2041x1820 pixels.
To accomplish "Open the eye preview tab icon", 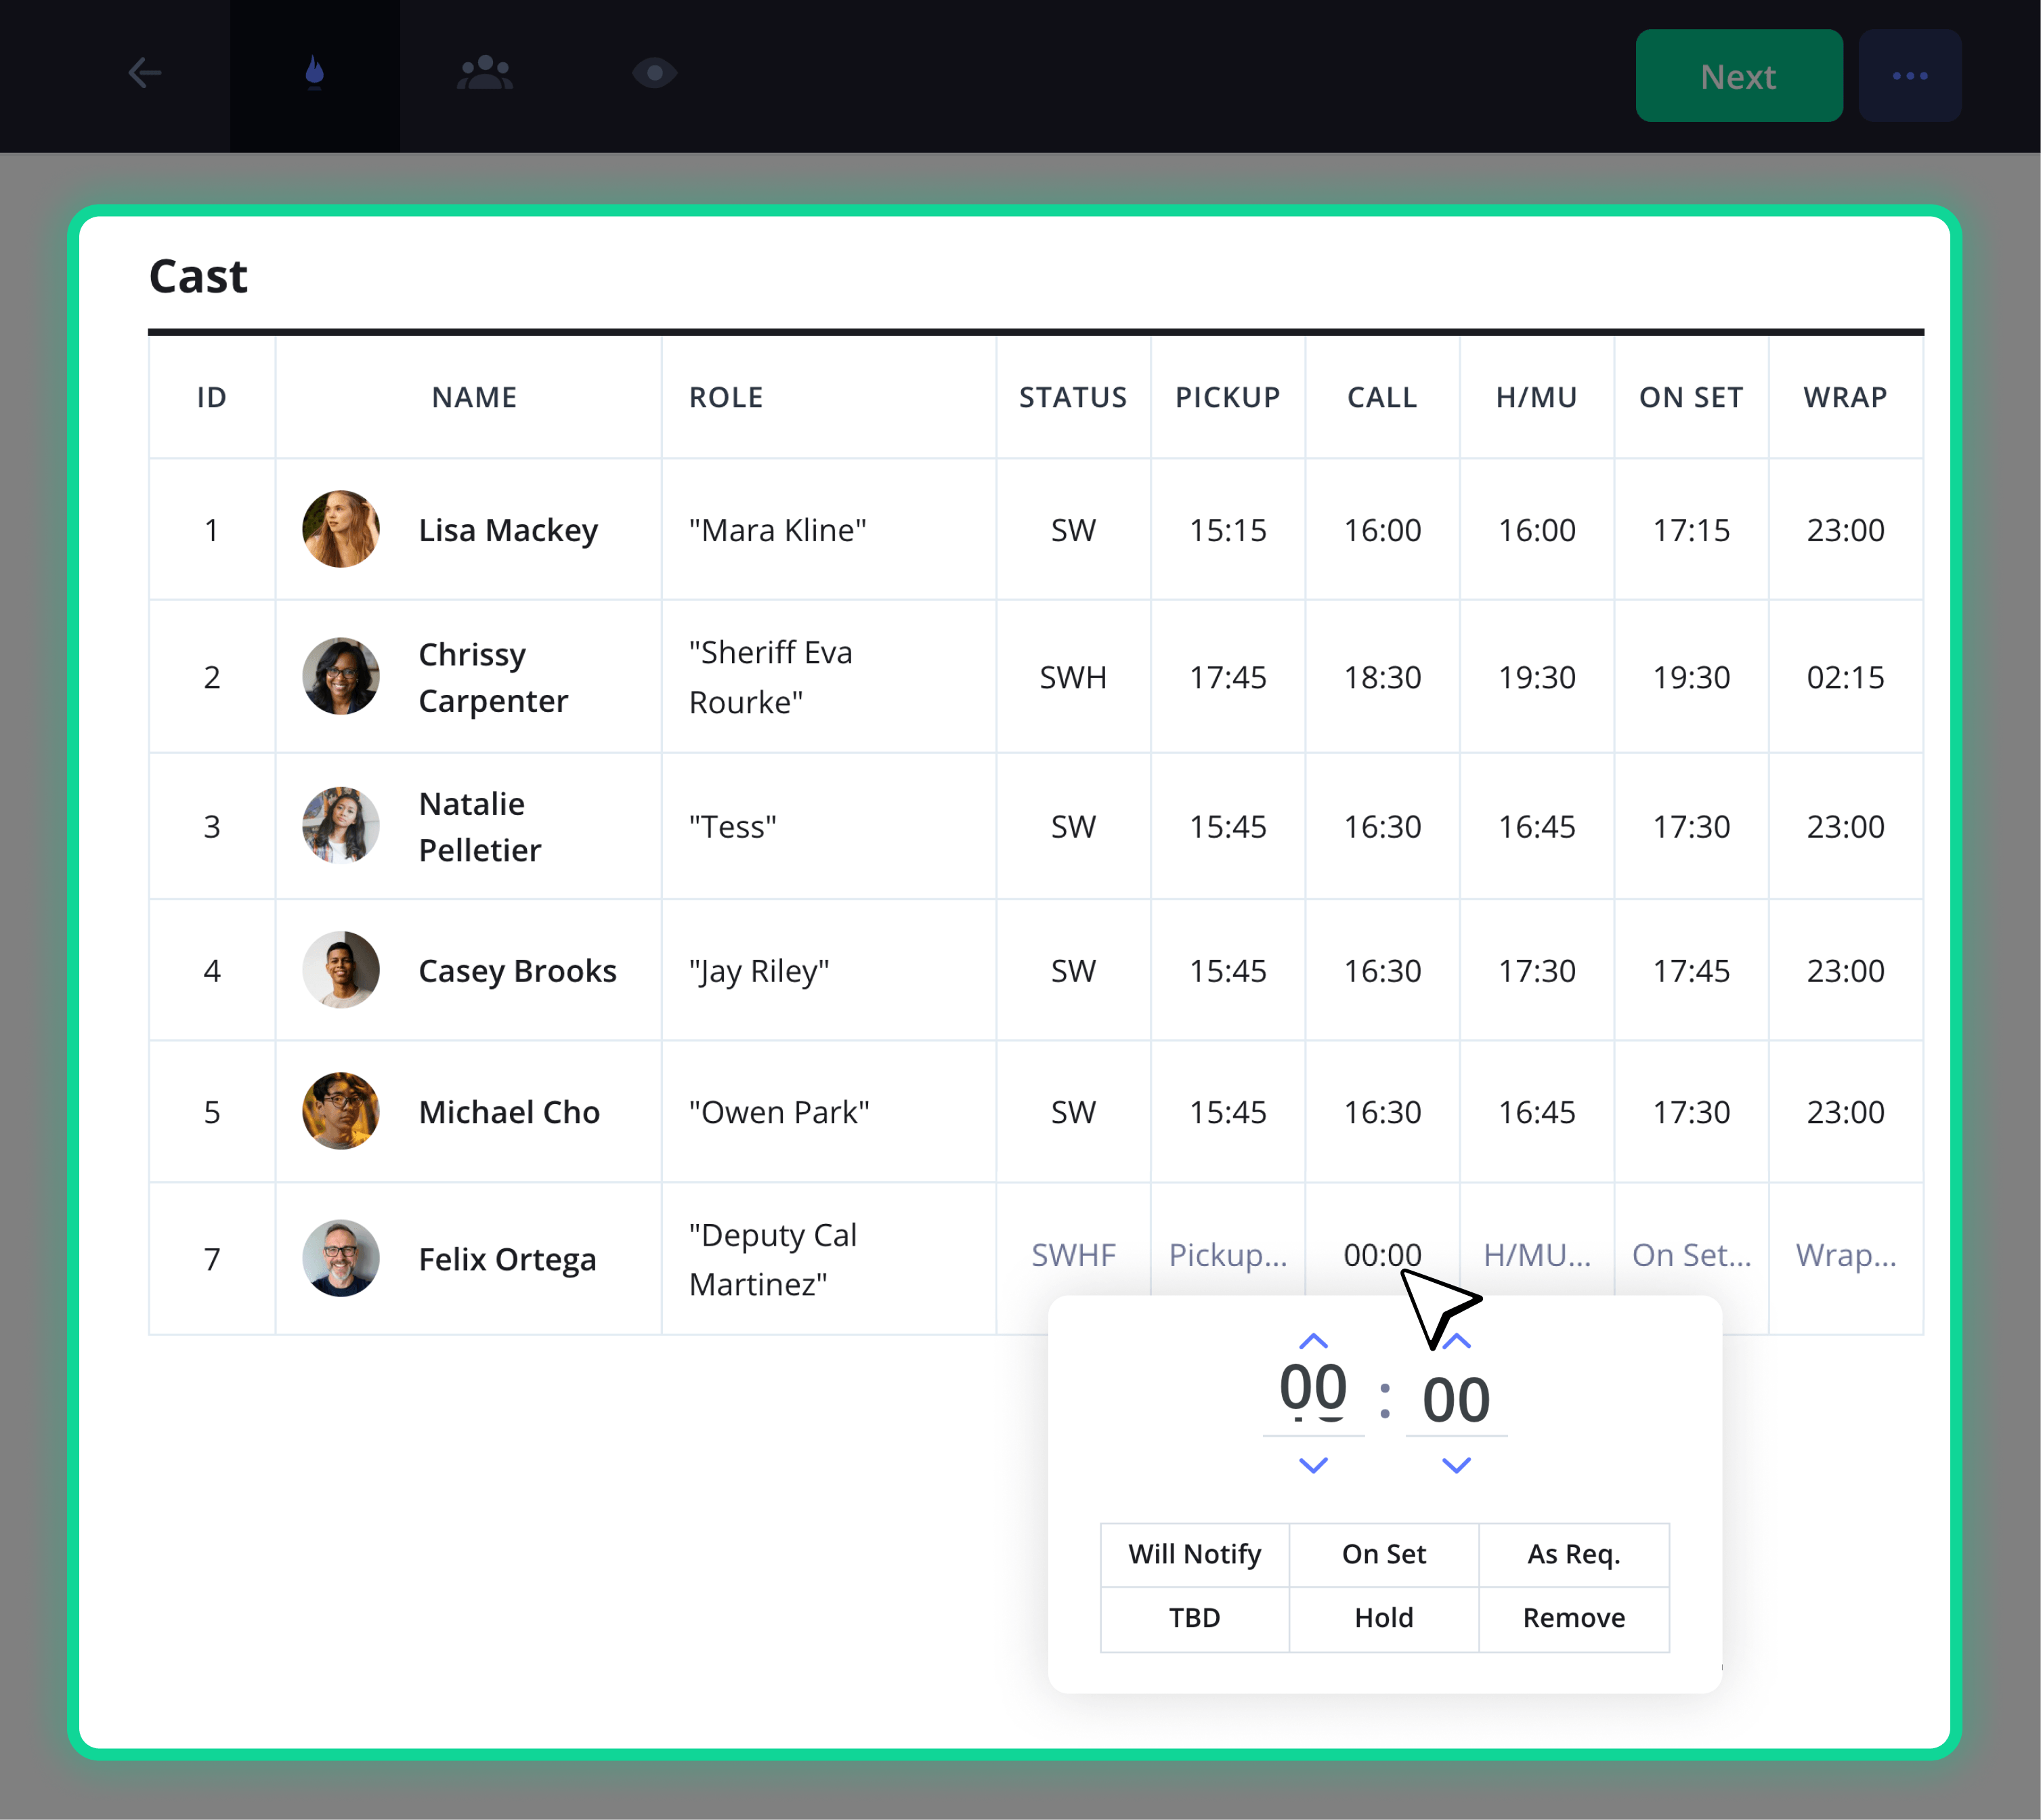I will click(x=655, y=73).
